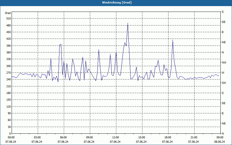
Task: Click the y-axis value 270
Action: pos(9,73)
